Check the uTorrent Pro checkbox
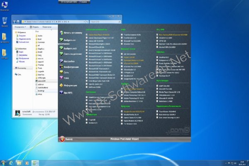The width and height of the screenshot is (249, 166). tap(122, 66)
